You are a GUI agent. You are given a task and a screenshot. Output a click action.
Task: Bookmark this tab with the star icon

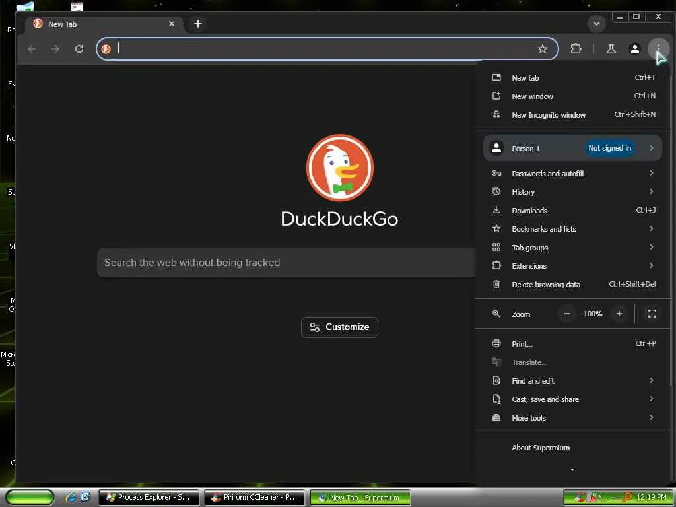tap(543, 49)
